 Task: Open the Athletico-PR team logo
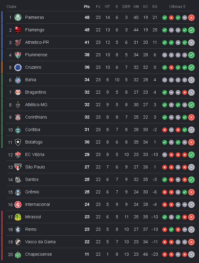click(18, 43)
